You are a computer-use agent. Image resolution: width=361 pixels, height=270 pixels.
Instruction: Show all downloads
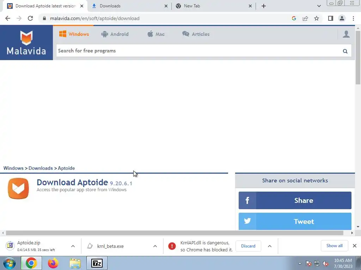pos(334,246)
